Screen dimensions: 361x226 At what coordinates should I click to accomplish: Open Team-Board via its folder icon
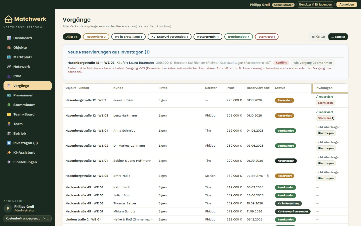(x=9, y=114)
